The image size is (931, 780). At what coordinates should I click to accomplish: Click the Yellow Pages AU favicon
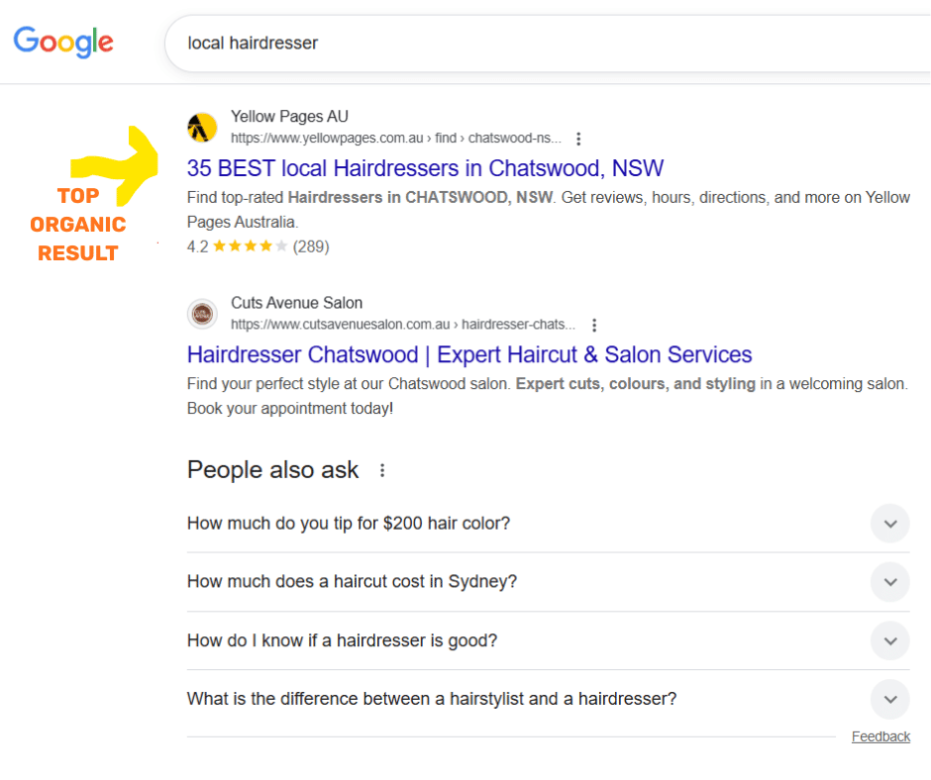coord(202,127)
